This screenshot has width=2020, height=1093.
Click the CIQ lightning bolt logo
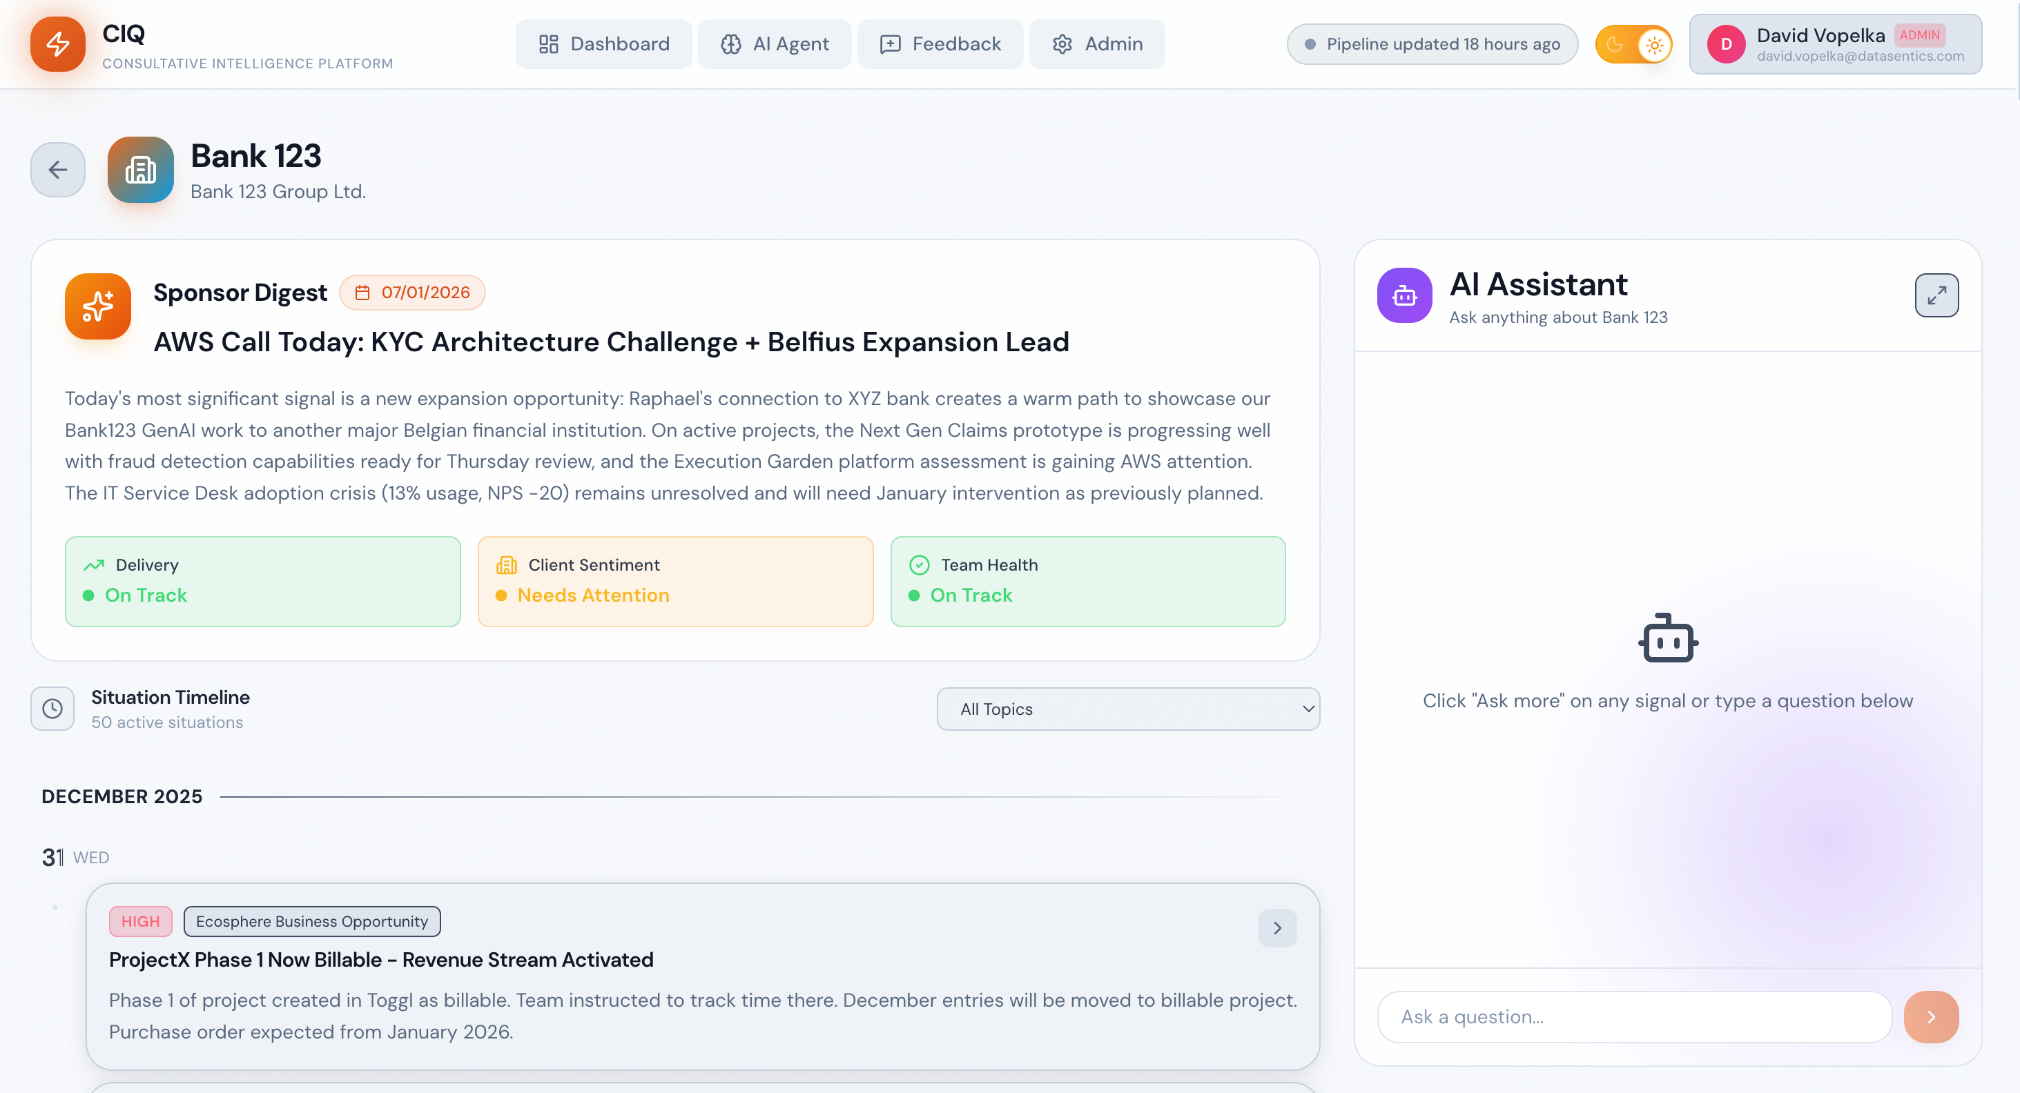pos(57,44)
